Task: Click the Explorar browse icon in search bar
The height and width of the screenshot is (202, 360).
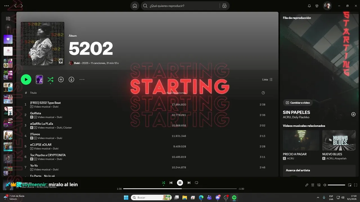Action: pos(224,6)
